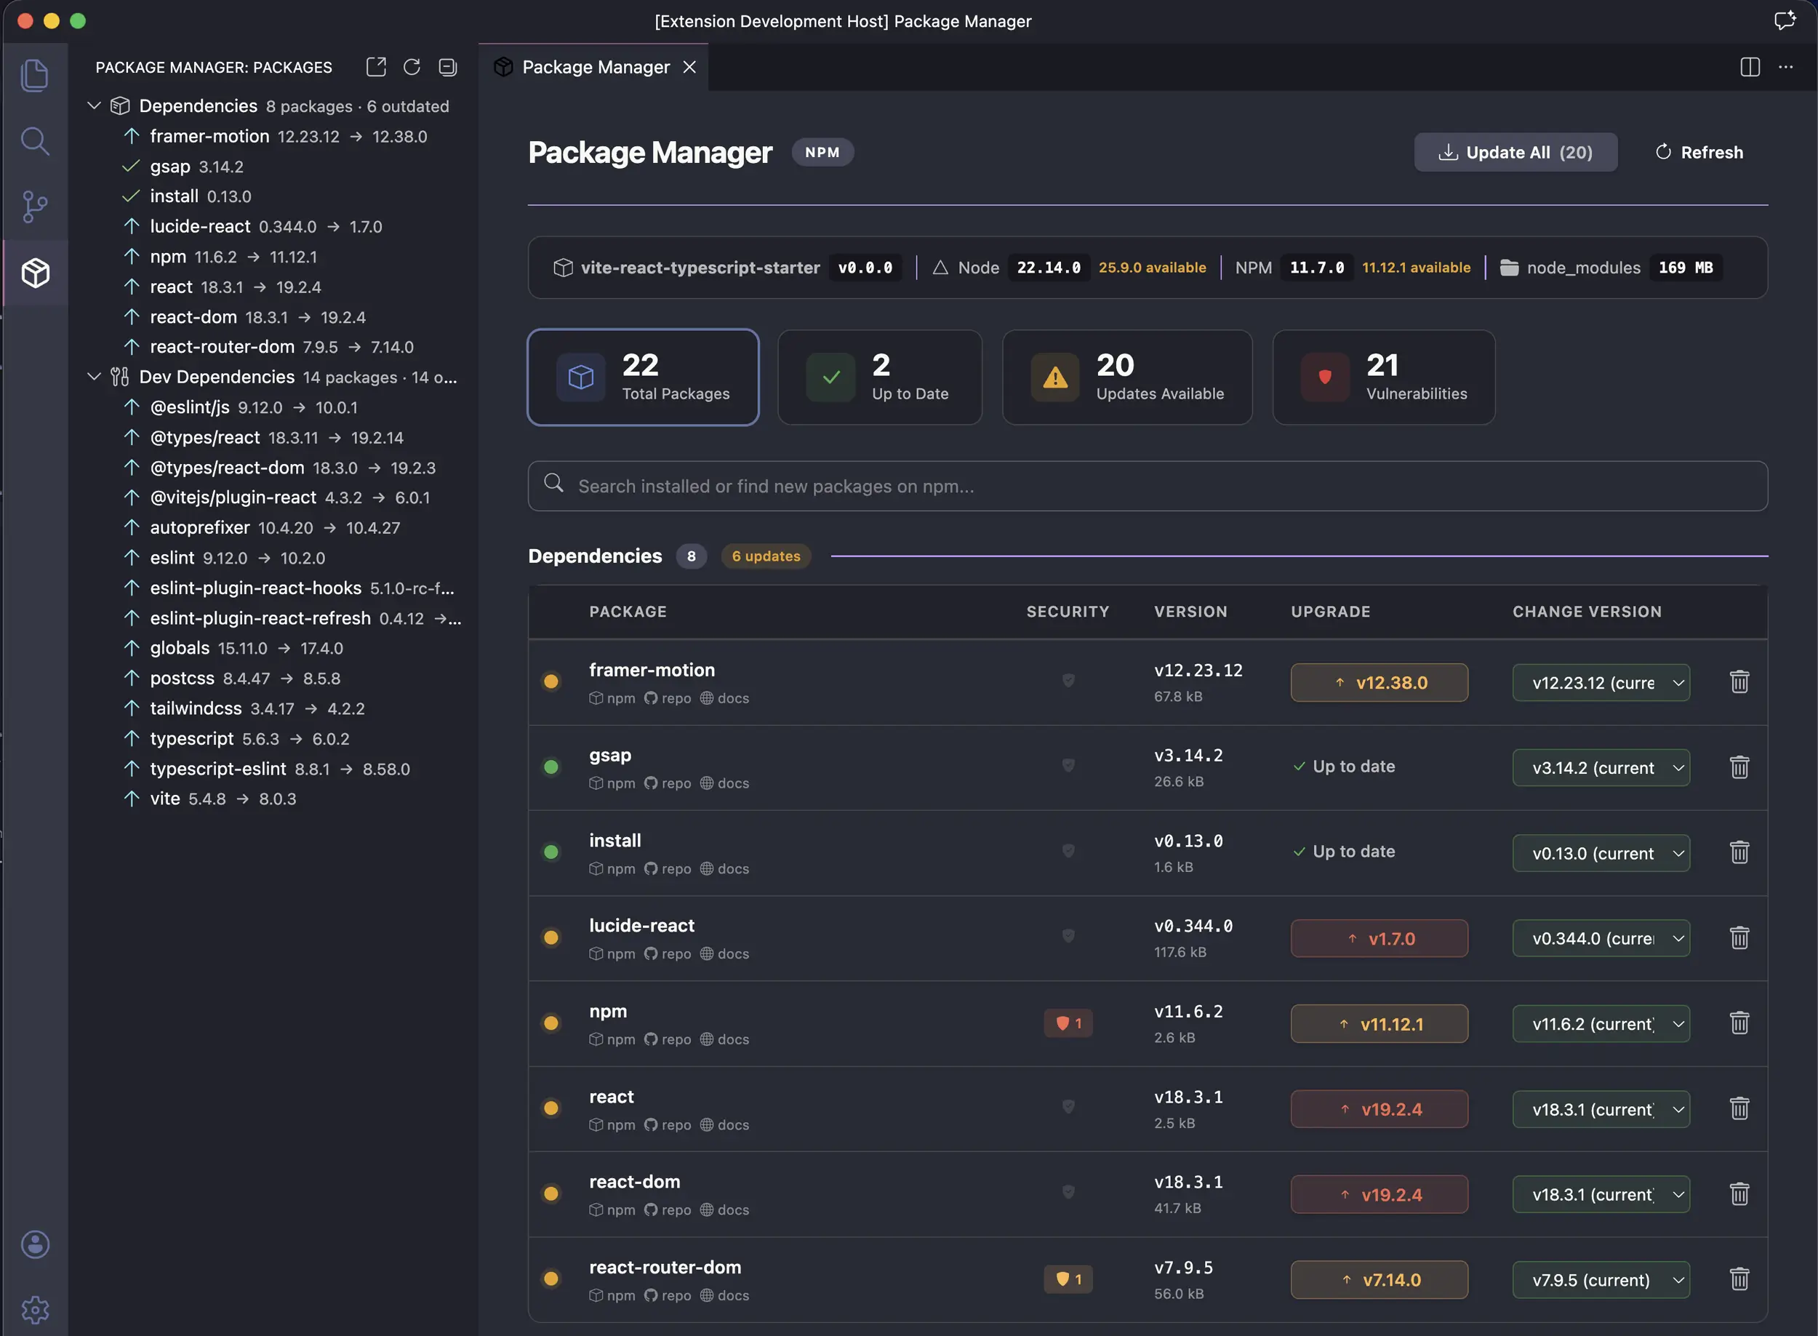Click the split editor icon

(1749, 67)
